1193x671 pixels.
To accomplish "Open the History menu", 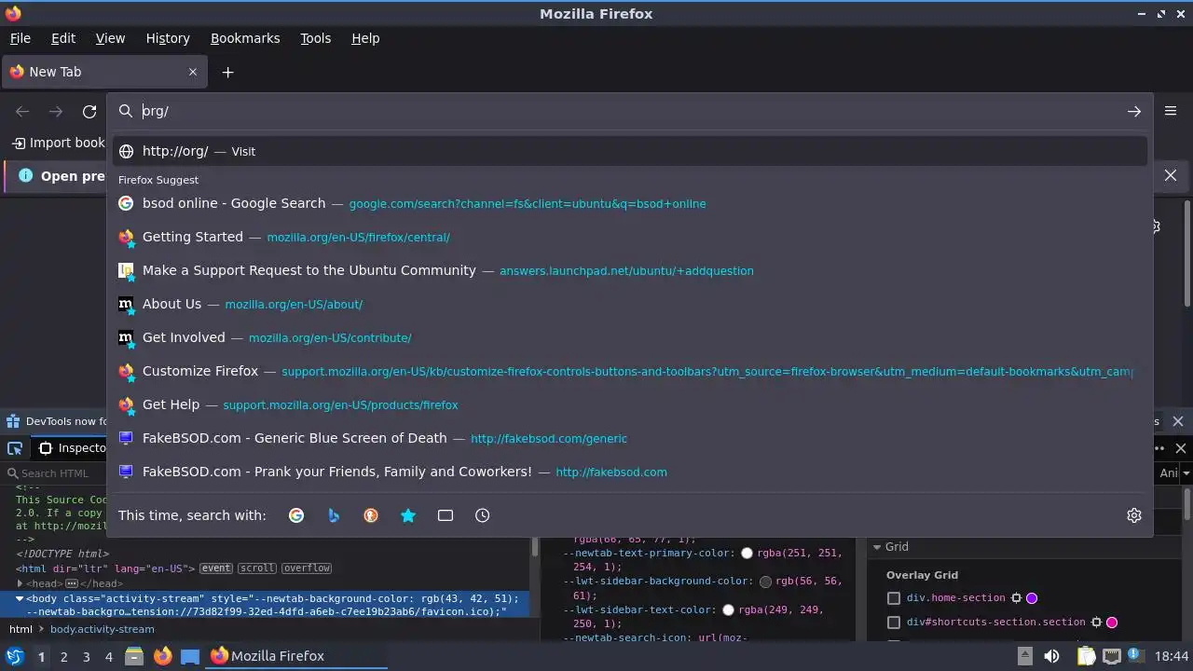I will (168, 38).
